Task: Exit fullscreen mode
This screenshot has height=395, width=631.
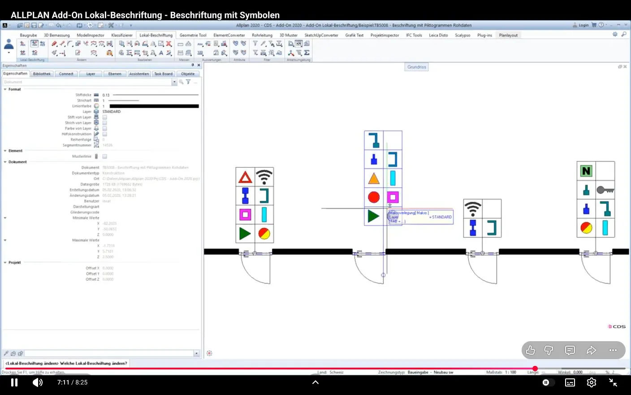Action: pyautogui.click(x=613, y=382)
